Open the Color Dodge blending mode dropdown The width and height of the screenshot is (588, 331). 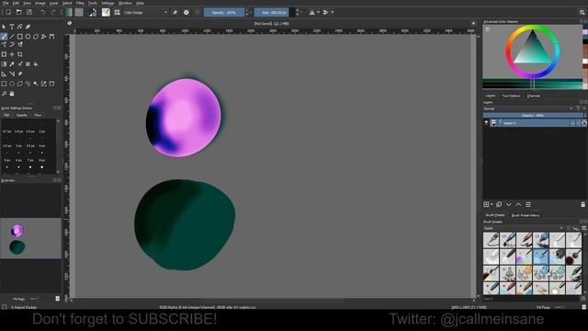(145, 12)
